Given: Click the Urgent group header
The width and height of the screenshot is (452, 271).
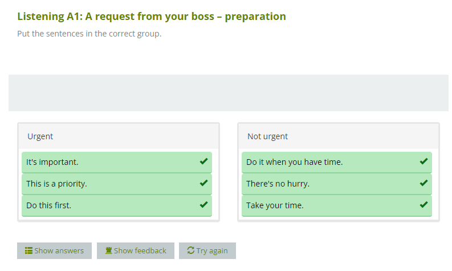Looking at the screenshot, I should pos(119,136).
